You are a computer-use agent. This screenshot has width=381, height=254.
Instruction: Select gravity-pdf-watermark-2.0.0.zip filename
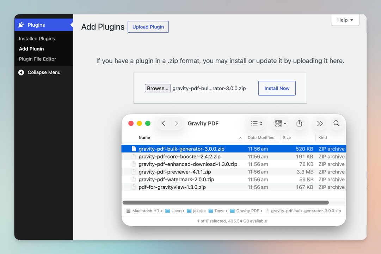pyautogui.click(x=176, y=180)
